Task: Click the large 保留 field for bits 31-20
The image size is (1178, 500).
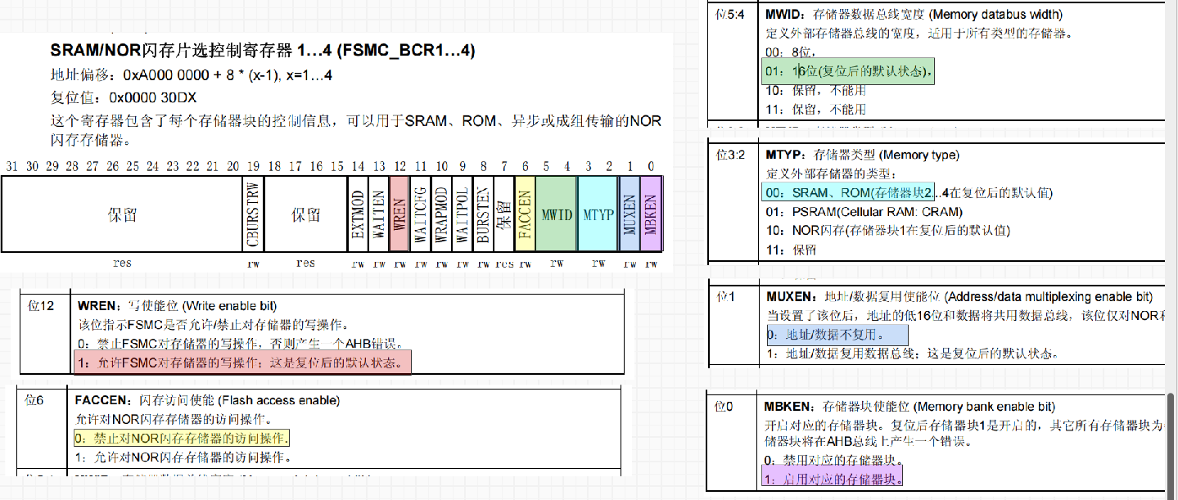Action: (122, 214)
